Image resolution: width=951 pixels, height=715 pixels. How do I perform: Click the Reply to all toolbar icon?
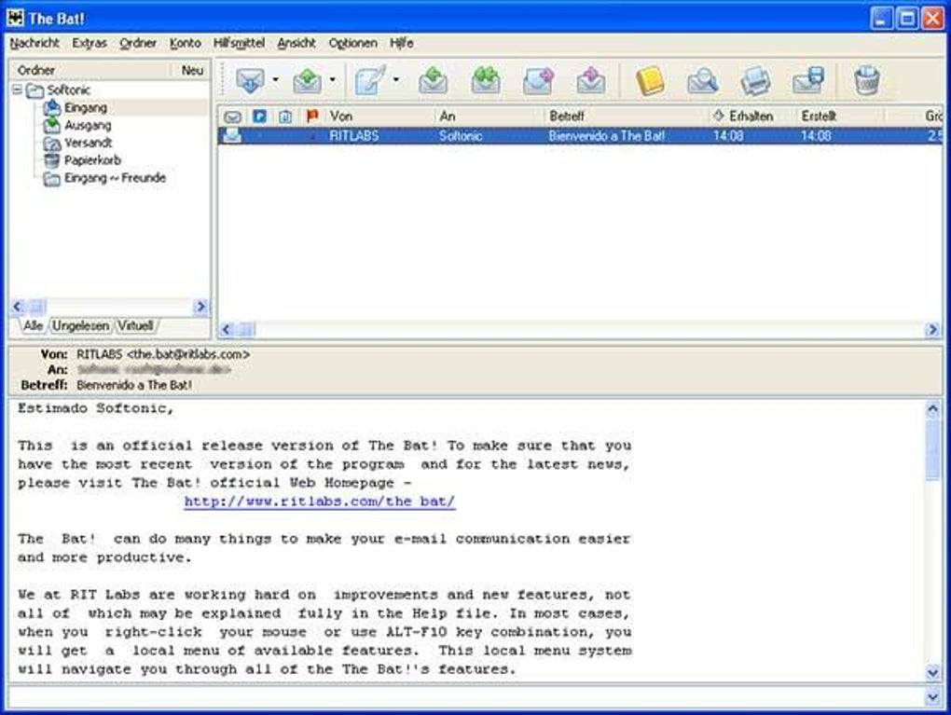tap(486, 81)
